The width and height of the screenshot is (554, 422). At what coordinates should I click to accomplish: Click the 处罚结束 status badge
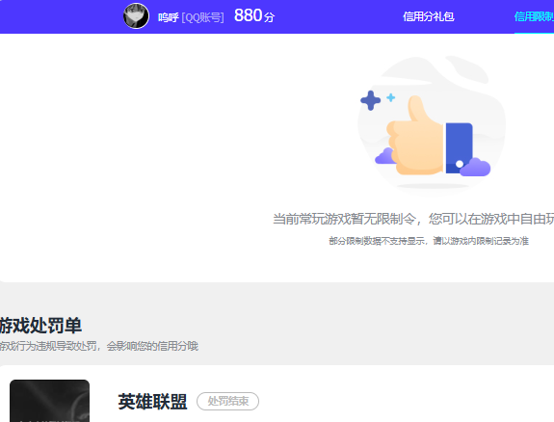[x=228, y=401]
